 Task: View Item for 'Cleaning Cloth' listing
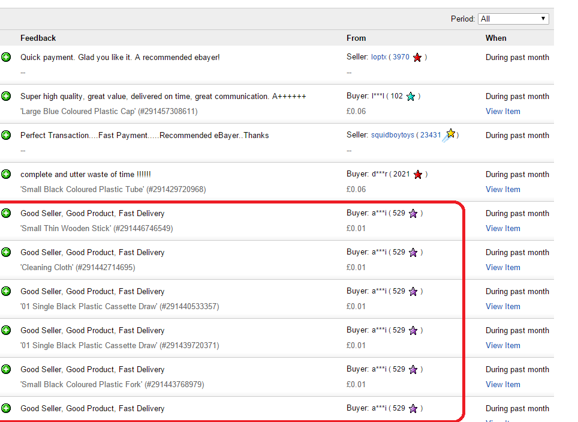(x=502, y=268)
